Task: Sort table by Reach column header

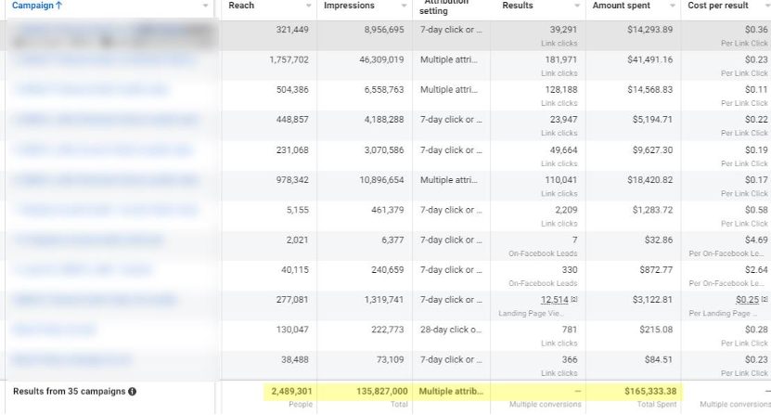Action: point(241,6)
